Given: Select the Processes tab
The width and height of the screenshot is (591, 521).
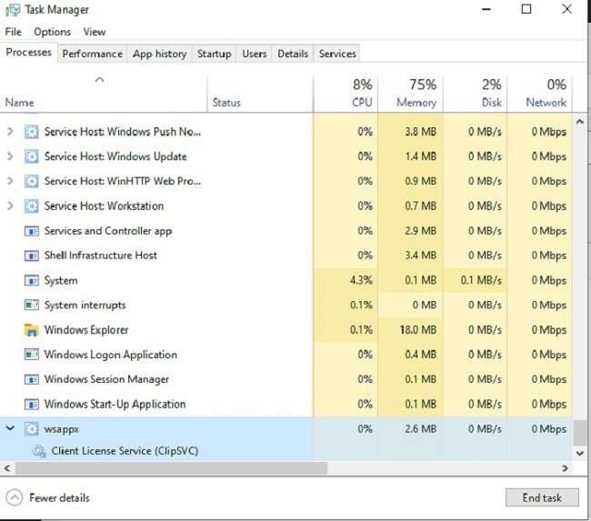Looking at the screenshot, I should (x=29, y=53).
